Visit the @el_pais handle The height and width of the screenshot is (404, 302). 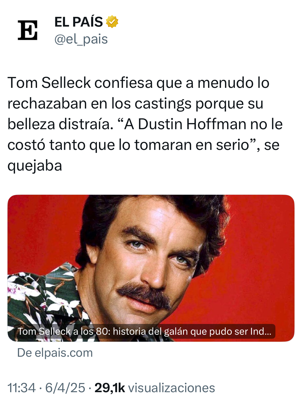tap(81, 39)
